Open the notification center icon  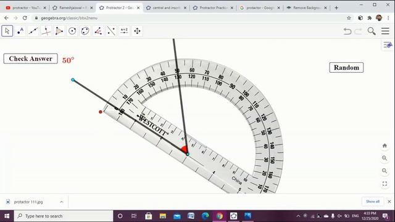point(385,216)
